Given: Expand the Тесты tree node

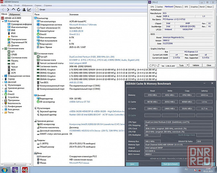Looking at the screenshot, I should click(3, 112).
